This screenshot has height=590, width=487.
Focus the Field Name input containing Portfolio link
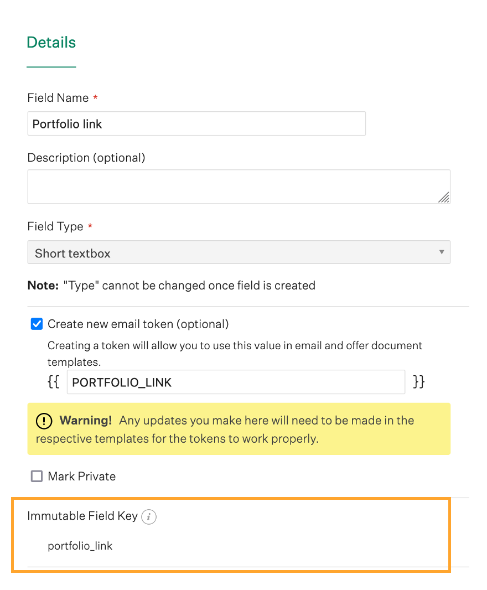pyautogui.click(x=196, y=124)
